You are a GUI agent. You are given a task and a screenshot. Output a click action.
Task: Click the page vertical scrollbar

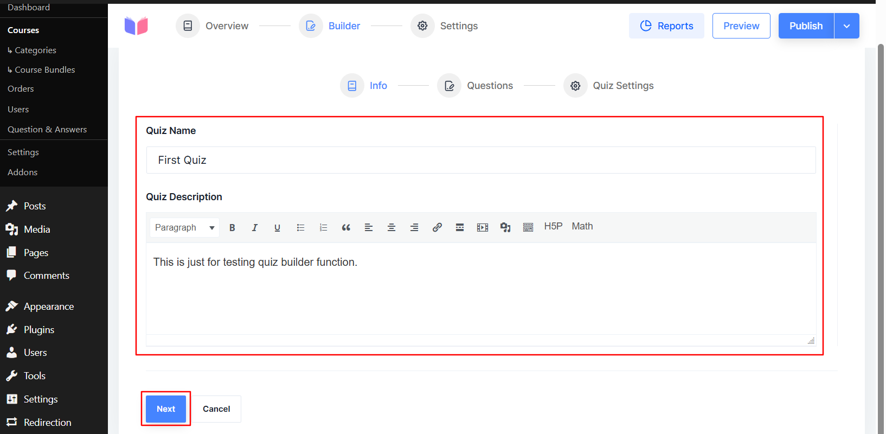[x=881, y=239]
